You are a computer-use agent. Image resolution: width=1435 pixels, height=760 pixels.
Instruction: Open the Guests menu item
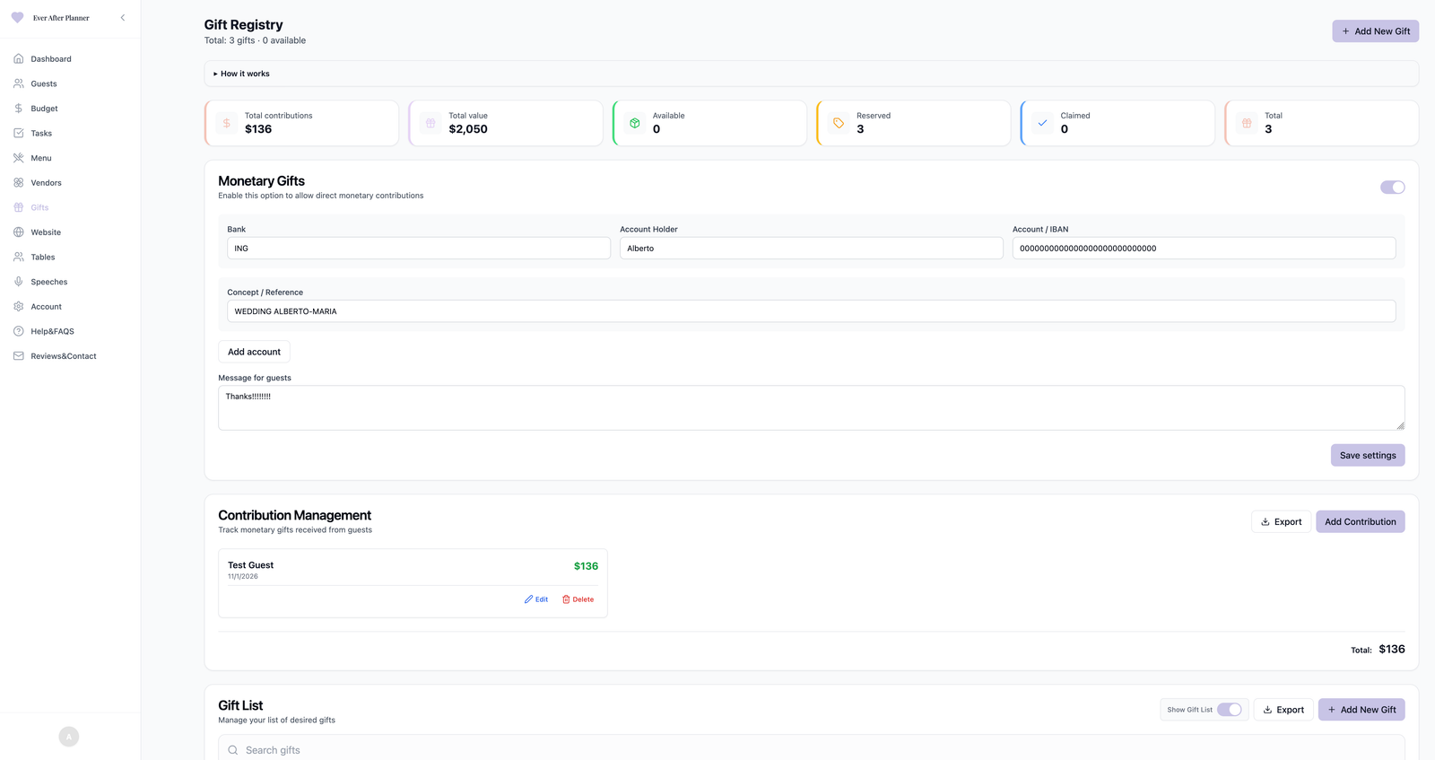pos(44,84)
